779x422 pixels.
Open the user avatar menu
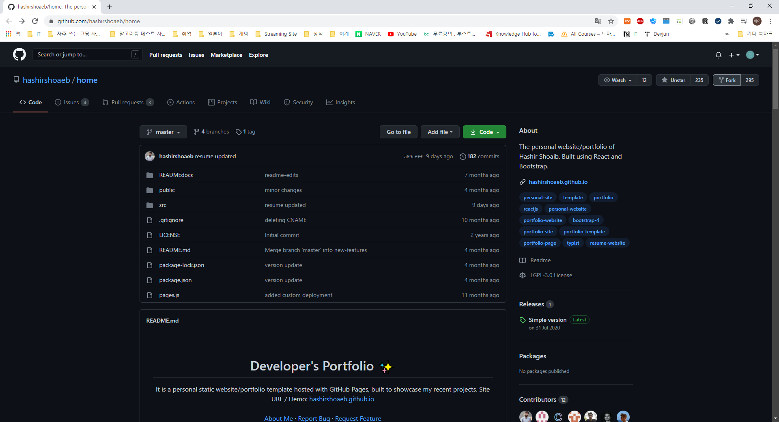tap(753, 55)
